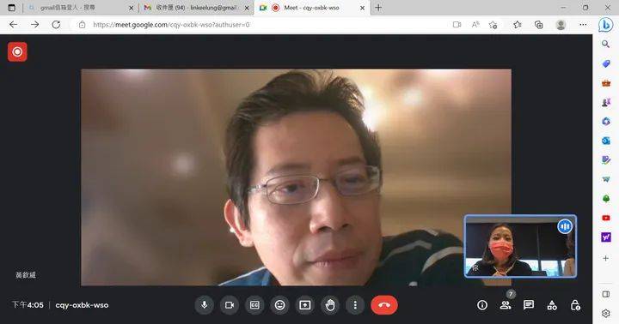
Task: Open the chat messages panel
Action: click(x=529, y=305)
